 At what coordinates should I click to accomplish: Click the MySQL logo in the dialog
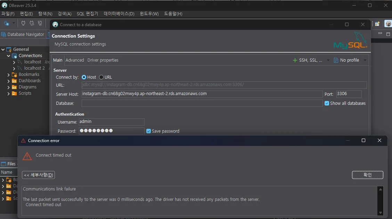point(351,41)
